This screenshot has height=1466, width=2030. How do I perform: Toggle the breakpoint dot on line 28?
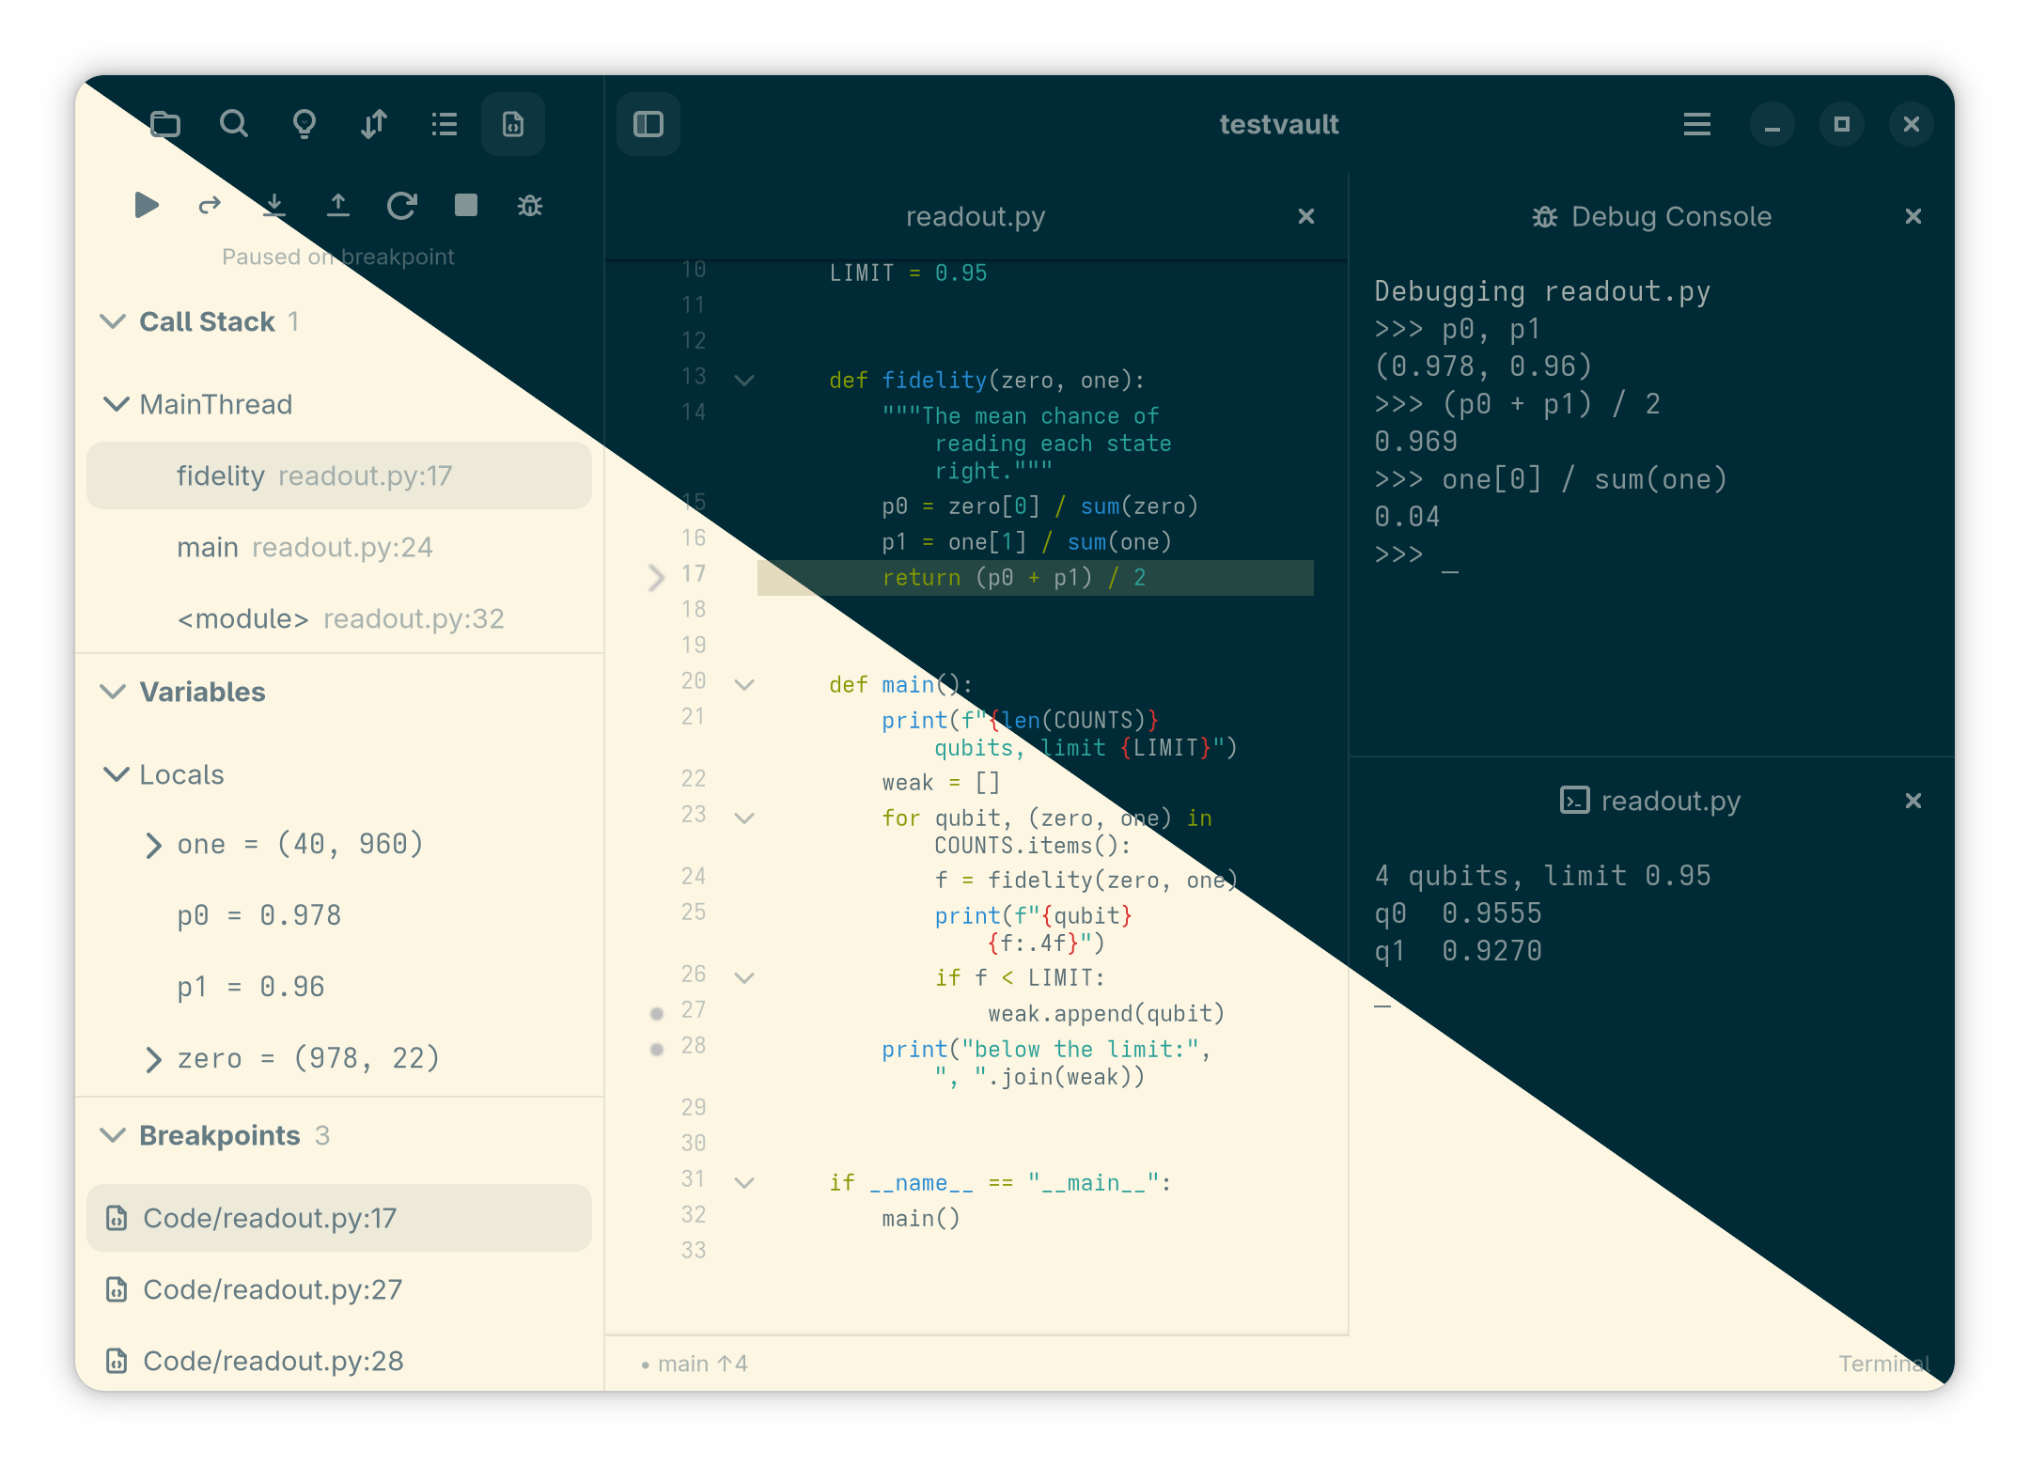click(657, 1049)
